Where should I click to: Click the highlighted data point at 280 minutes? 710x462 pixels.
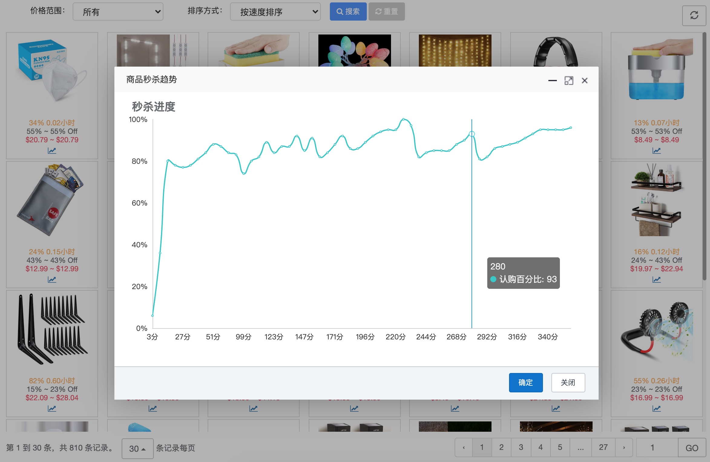click(472, 134)
